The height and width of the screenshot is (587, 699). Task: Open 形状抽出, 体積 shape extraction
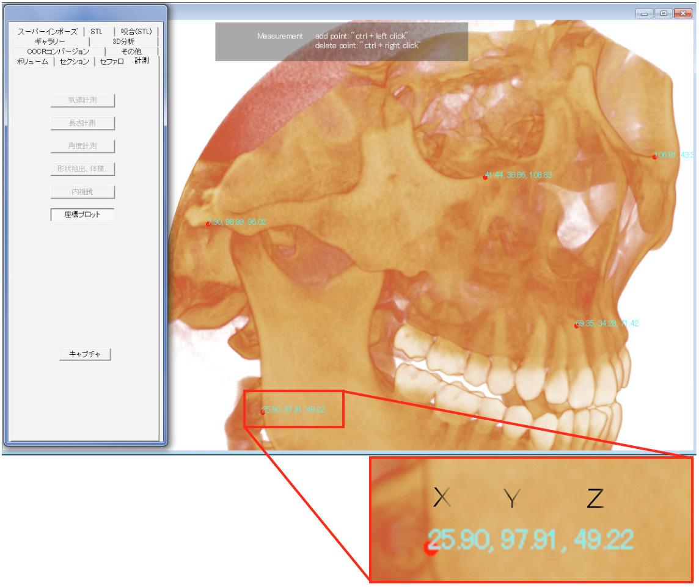[82, 169]
